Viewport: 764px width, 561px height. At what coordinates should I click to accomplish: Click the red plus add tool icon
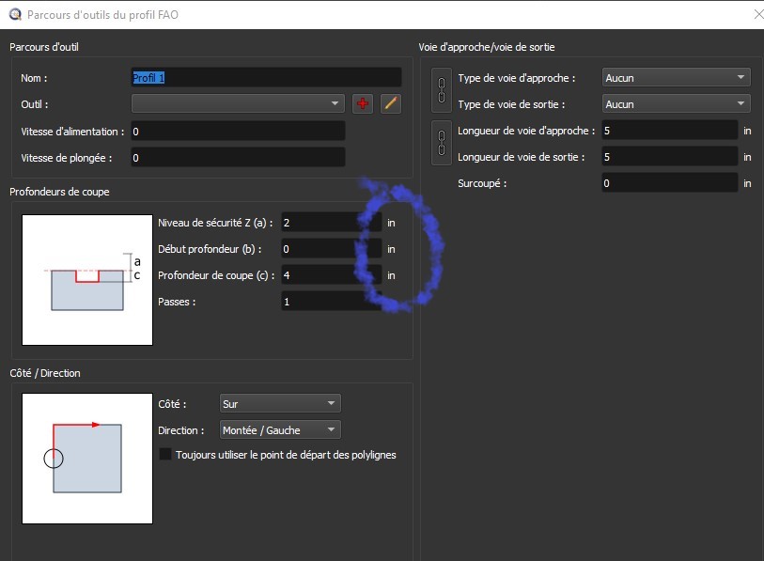tap(363, 103)
